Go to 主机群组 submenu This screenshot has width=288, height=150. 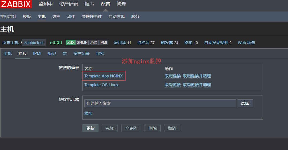pos(8,17)
